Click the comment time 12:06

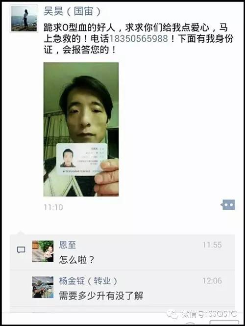click(x=212, y=281)
